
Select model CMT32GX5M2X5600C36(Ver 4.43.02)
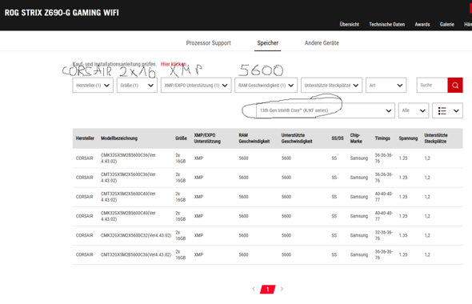click(x=128, y=178)
